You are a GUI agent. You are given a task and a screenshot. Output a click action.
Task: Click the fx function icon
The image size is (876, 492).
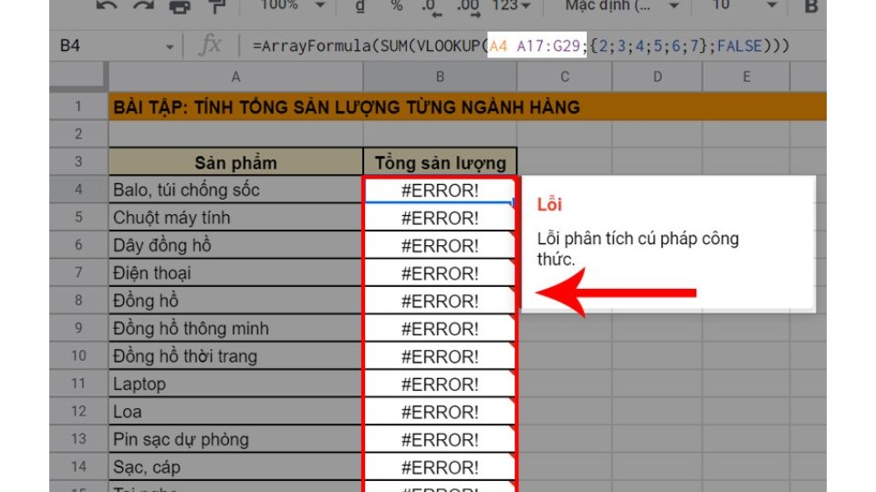point(210,46)
